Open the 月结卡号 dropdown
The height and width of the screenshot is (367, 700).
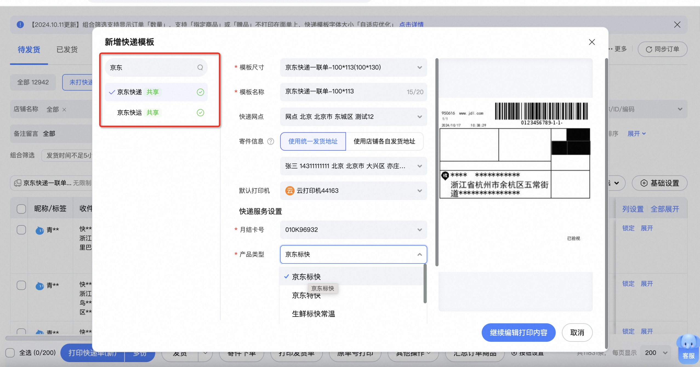point(353,230)
